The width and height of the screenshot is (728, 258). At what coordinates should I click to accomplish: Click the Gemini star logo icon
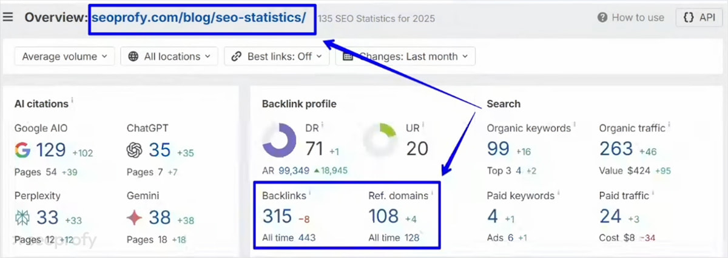point(135,217)
